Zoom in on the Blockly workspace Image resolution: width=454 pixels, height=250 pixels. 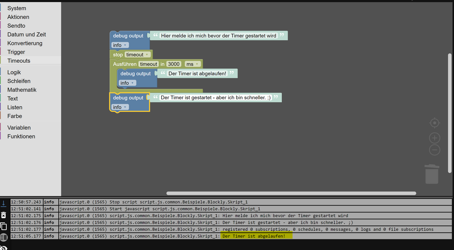(434, 138)
